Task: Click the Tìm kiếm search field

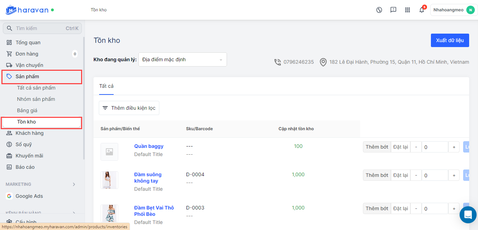Action: click(x=39, y=28)
